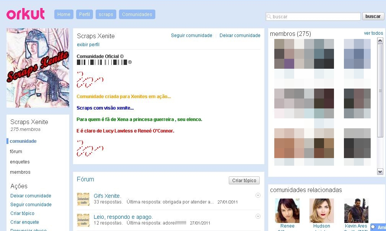Click Criar tópico under Ações

coord(23,213)
